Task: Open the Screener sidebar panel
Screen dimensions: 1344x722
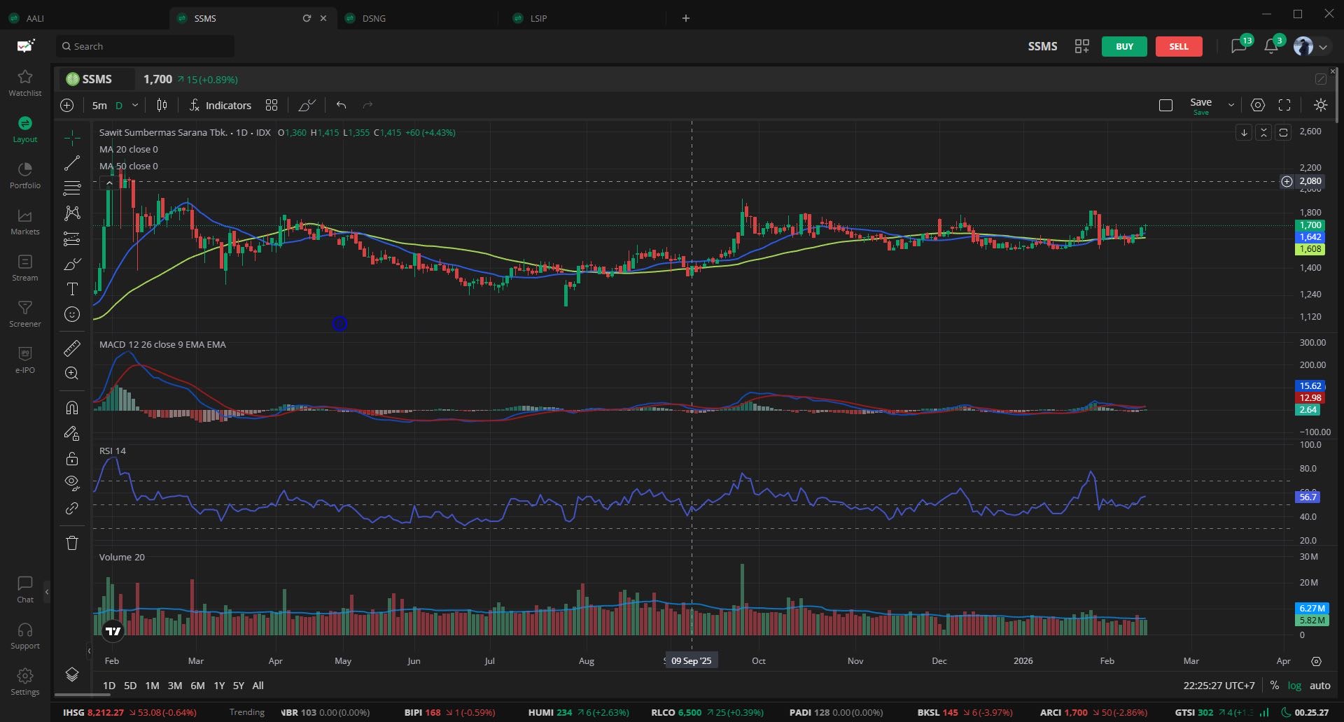Action: 25,313
